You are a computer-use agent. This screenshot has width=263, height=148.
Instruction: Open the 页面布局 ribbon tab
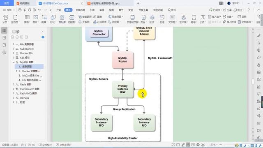80,10
